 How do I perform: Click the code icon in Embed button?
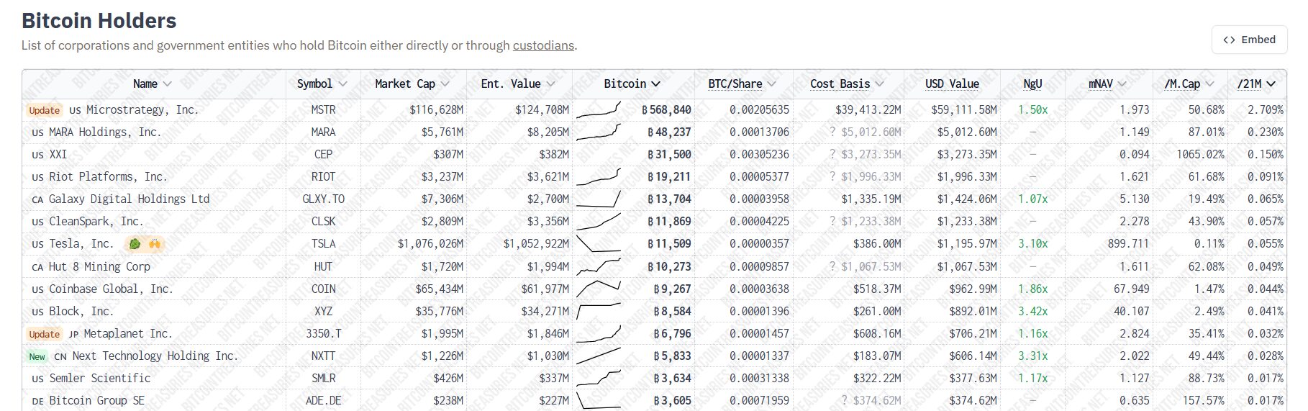1229,40
